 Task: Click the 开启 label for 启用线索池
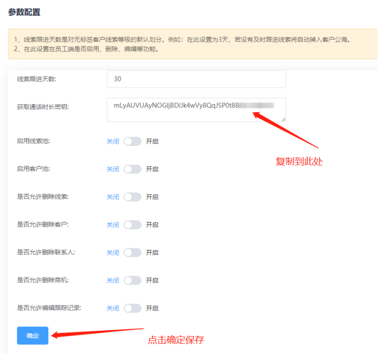tap(152, 141)
